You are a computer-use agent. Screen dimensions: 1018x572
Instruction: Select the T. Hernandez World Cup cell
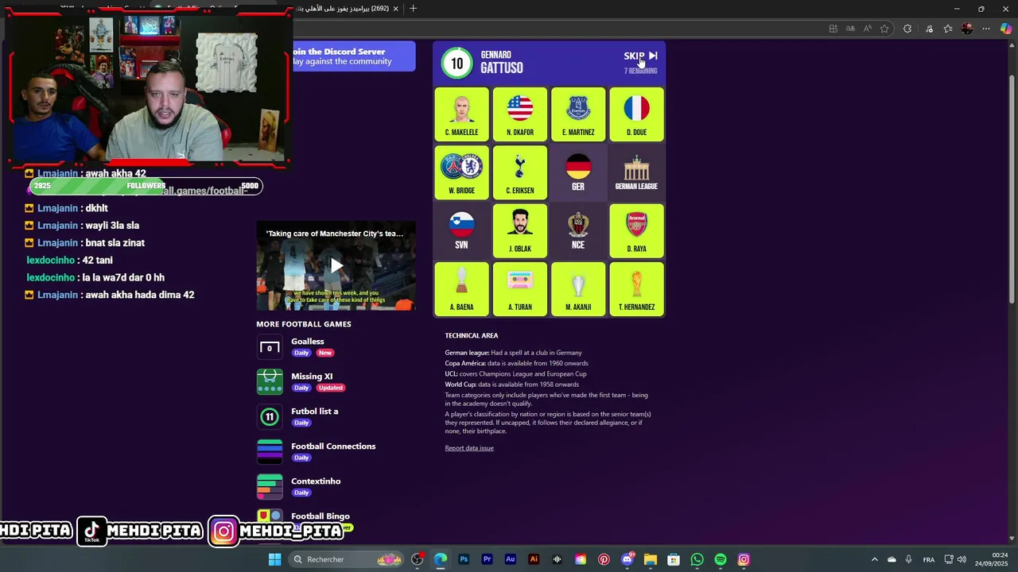tap(636, 289)
